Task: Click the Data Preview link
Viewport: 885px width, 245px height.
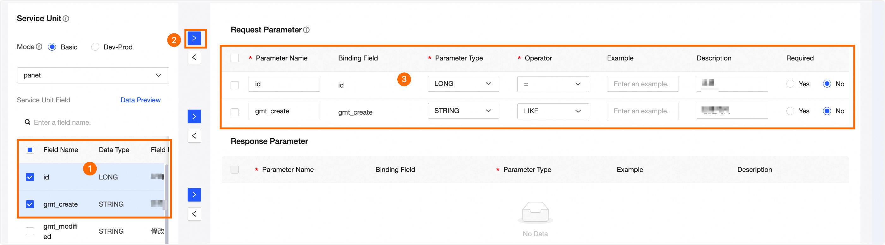Action: 141,100
